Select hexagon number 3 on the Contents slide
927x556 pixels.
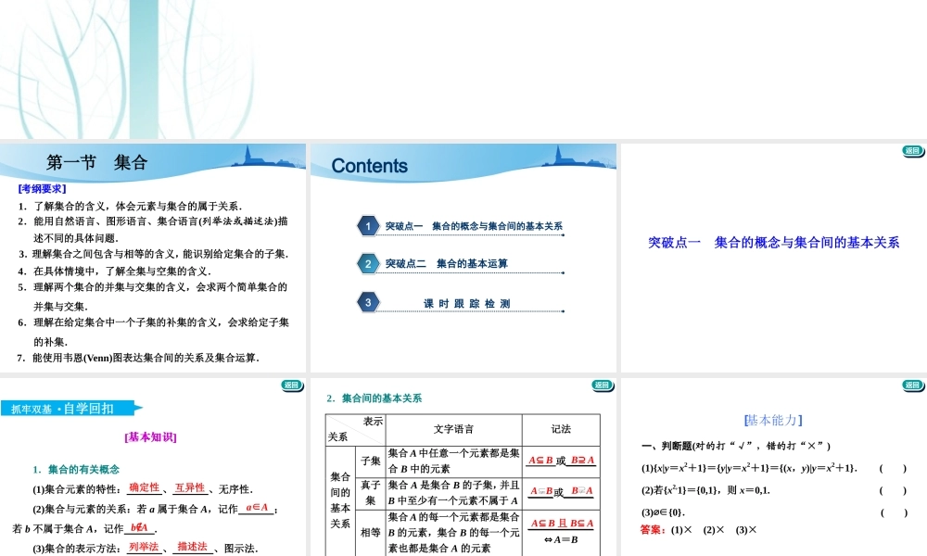(367, 302)
